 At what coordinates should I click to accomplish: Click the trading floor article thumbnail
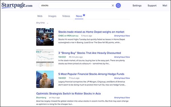coord(45,37)
